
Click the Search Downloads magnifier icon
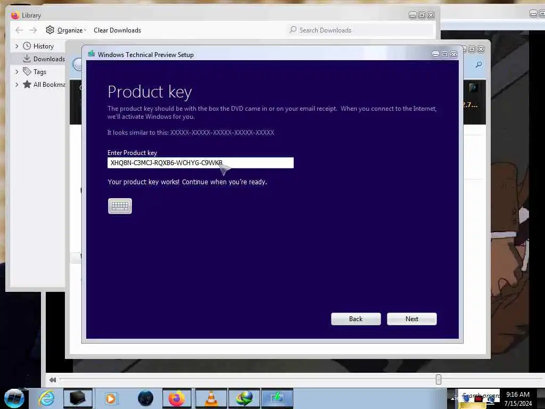[x=293, y=30]
